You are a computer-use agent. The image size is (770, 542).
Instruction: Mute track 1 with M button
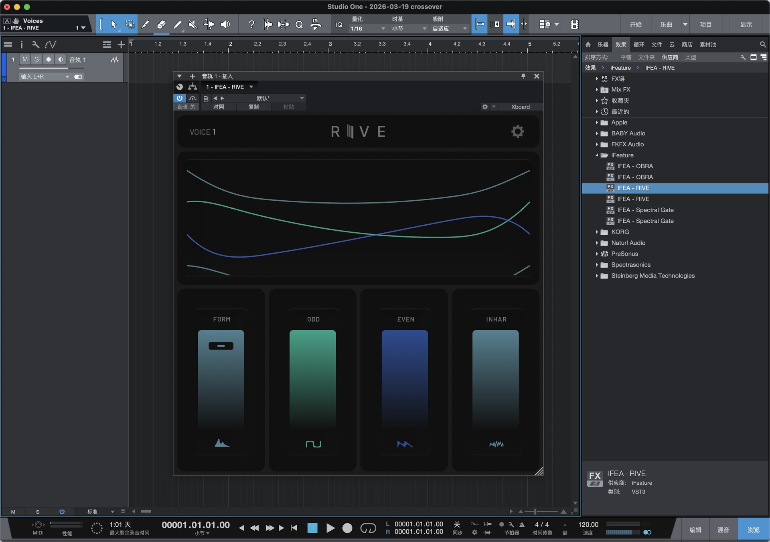coord(25,59)
